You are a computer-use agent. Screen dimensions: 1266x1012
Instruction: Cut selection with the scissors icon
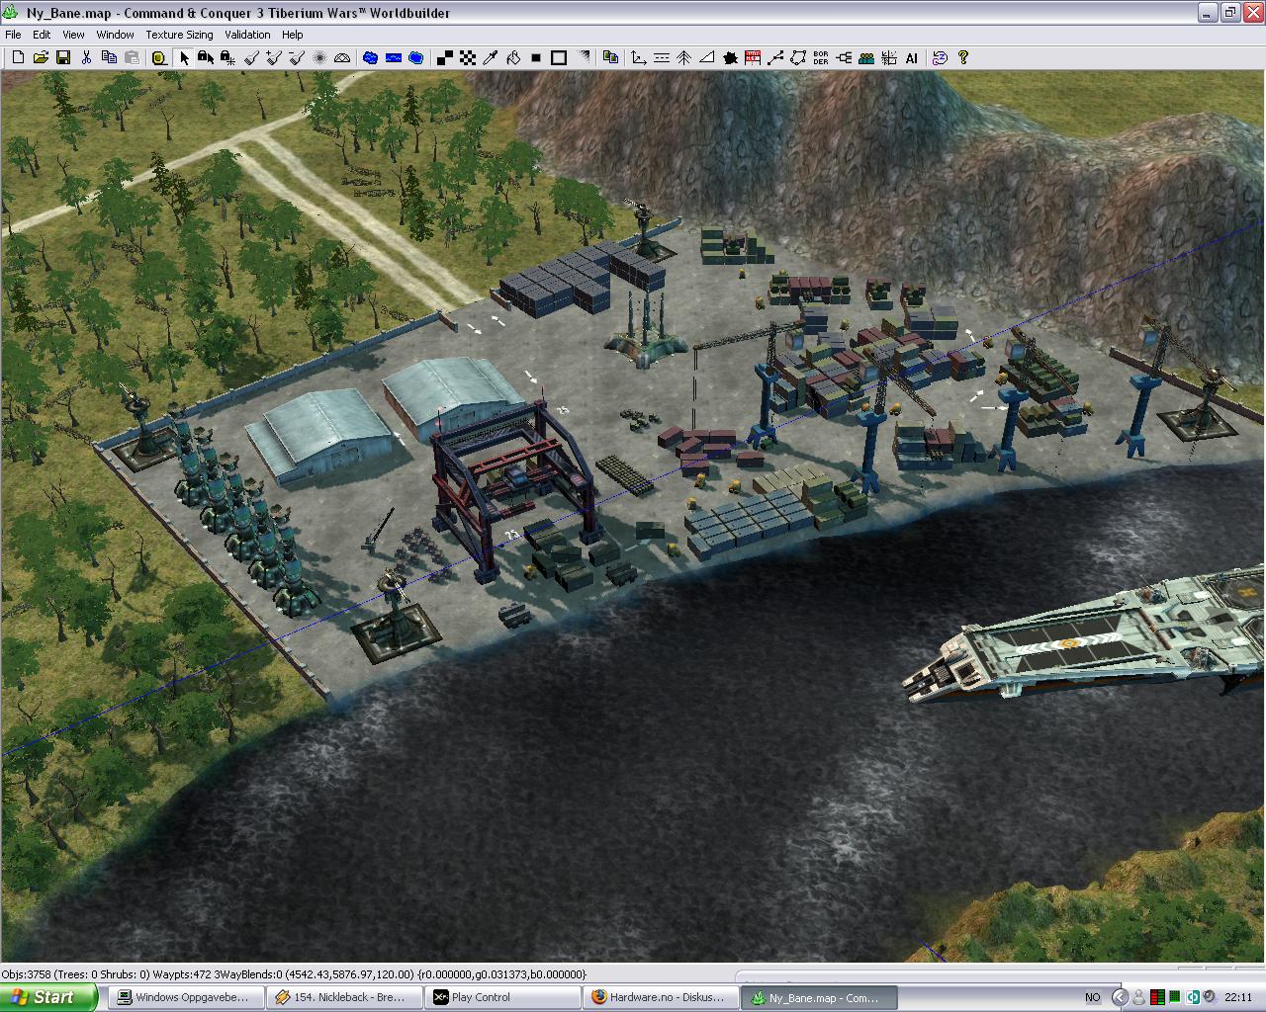point(86,58)
